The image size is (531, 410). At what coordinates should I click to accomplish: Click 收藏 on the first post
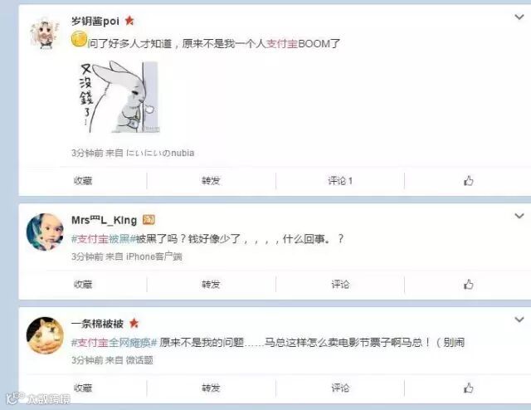[x=83, y=181]
